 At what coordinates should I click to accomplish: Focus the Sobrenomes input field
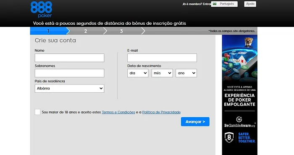69,73
